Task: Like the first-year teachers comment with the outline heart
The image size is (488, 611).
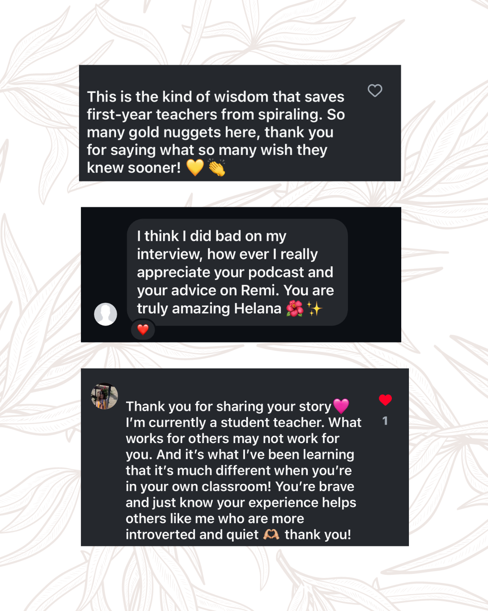Action: (375, 91)
